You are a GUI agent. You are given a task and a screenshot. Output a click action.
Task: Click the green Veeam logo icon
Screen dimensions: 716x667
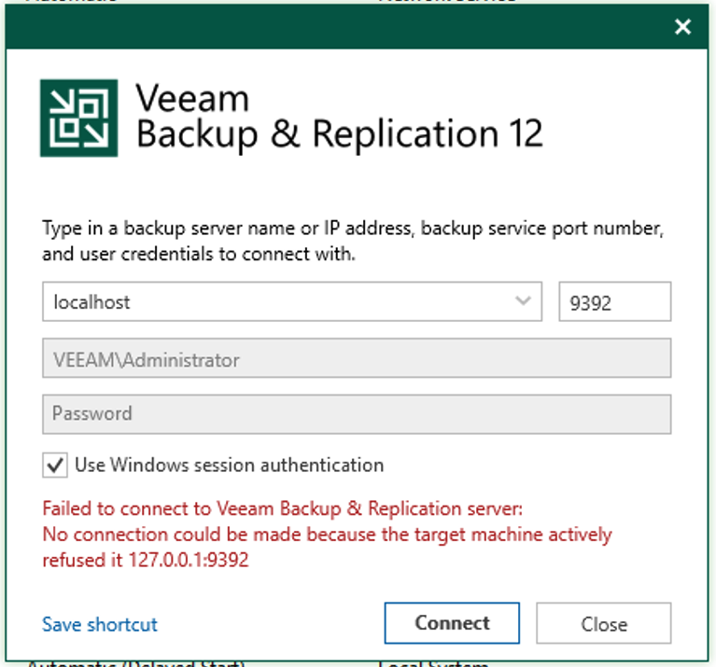[x=79, y=118]
